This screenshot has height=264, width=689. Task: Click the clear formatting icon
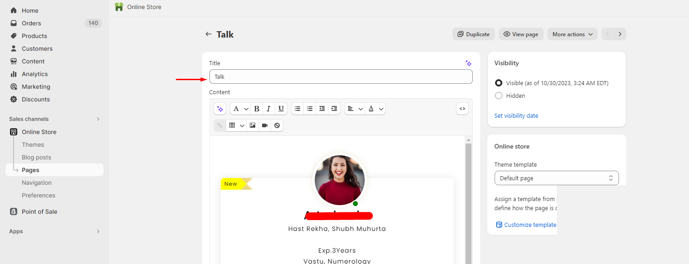277,125
